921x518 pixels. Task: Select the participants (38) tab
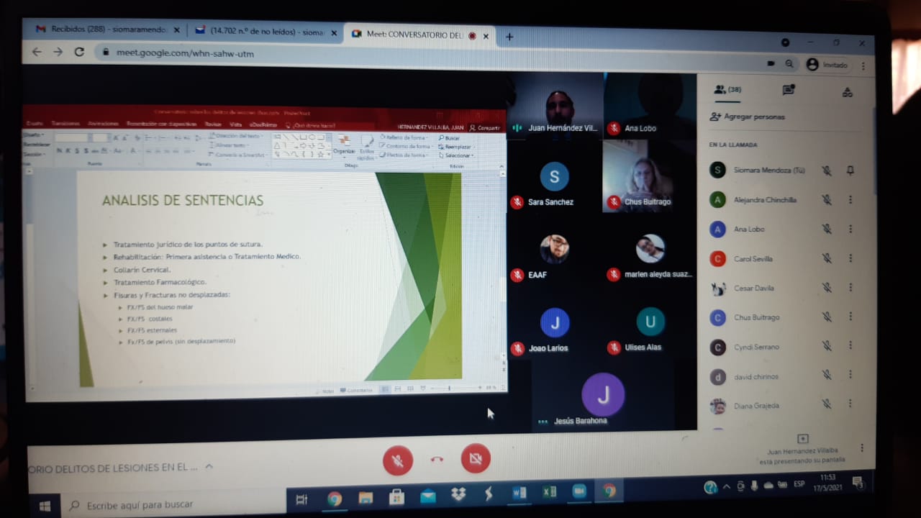click(727, 90)
